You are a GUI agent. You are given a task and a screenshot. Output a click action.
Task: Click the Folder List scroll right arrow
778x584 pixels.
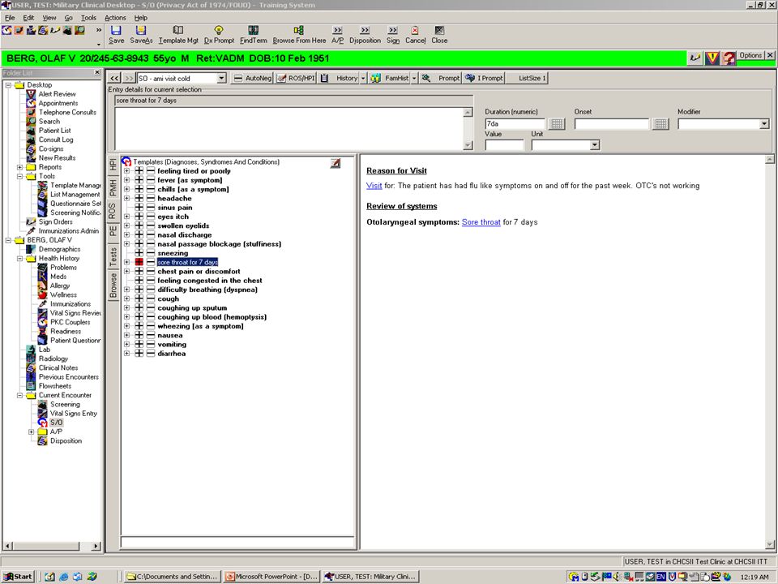(x=96, y=546)
